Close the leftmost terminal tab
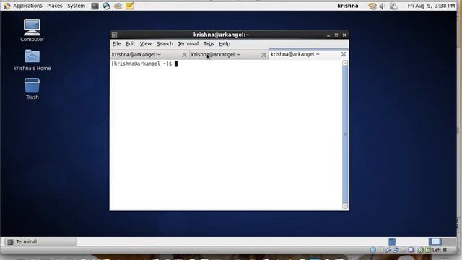The height and width of the screenshot is (260, 462). tap(184, 55)
